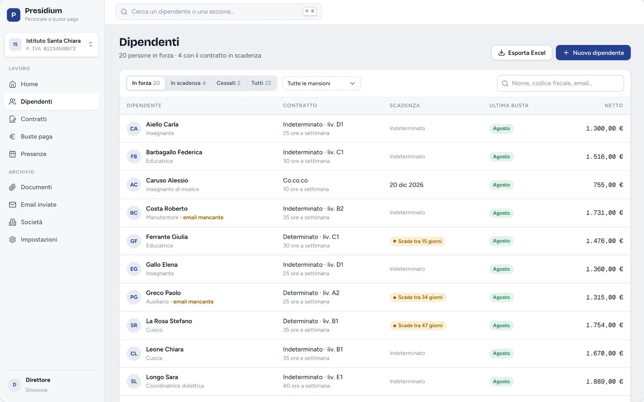The height and width of the screenshot is (402, 644).
Task: Go to Buste paga (euro icon)
Action: pyautogui.click(x=52, y=137)
